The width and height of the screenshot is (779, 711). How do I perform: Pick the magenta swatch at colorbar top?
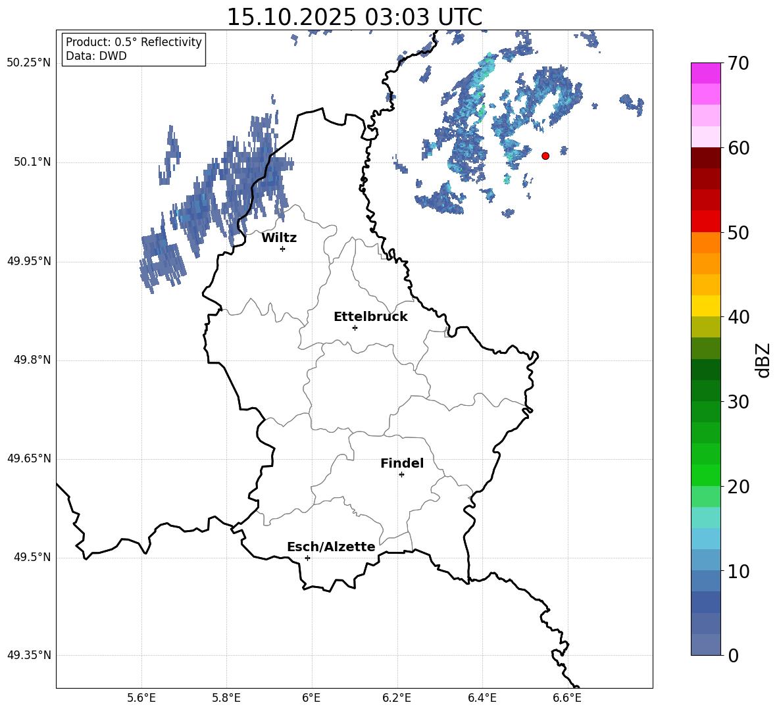tap(705, 73)
